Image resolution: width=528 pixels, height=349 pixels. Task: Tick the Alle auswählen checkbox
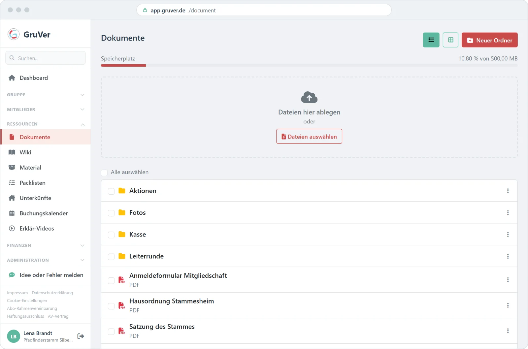pyautogui.click(x=104, y=173)
